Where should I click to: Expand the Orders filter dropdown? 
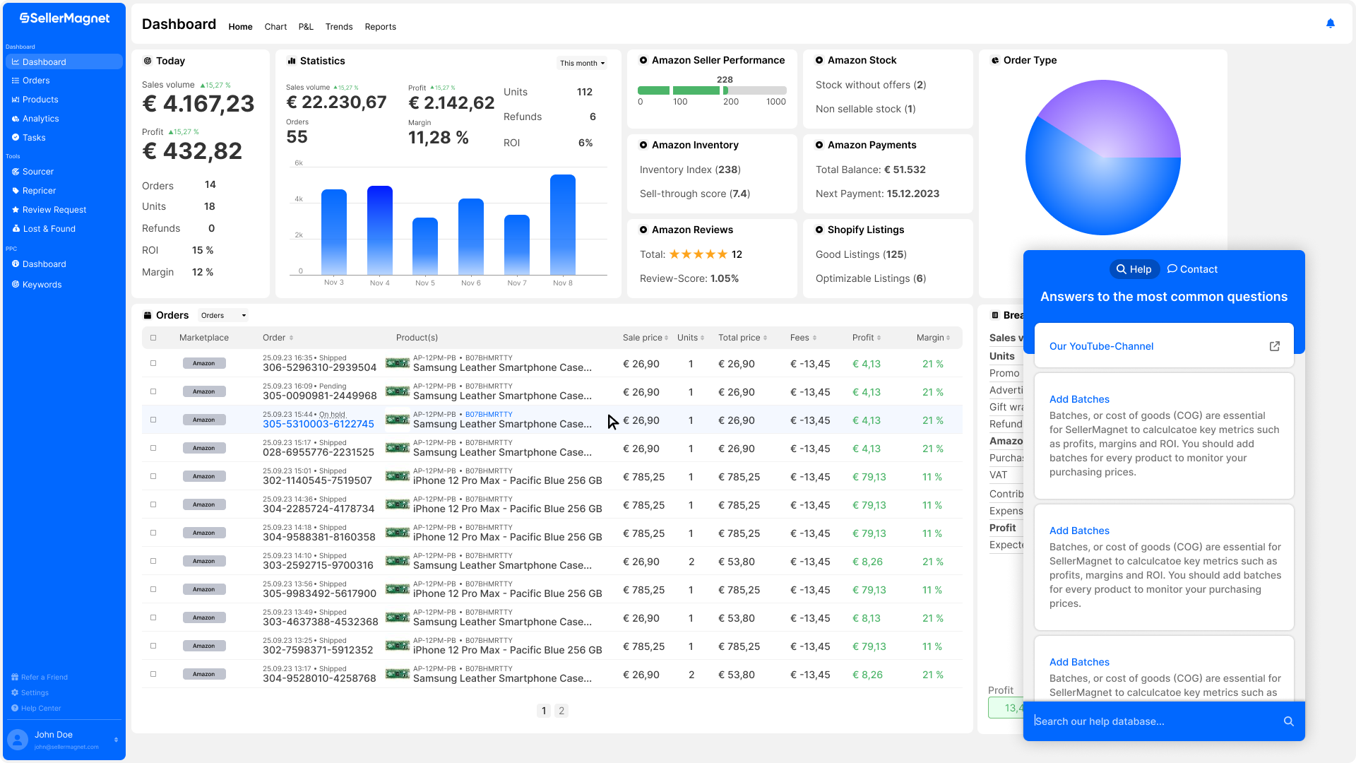point(223,316)
